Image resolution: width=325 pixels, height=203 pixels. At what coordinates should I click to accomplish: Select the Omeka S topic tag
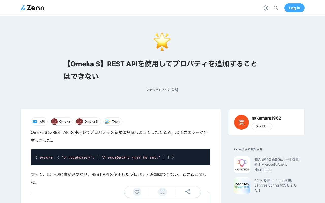click(88, 122)
